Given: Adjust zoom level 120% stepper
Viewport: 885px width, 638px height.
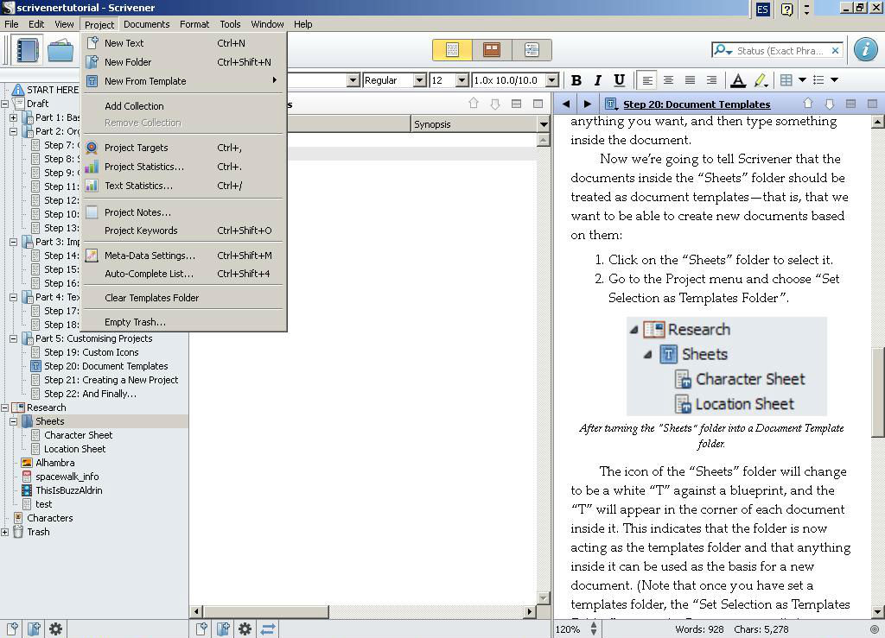Looking at the screenshot, I should (594, 629).
